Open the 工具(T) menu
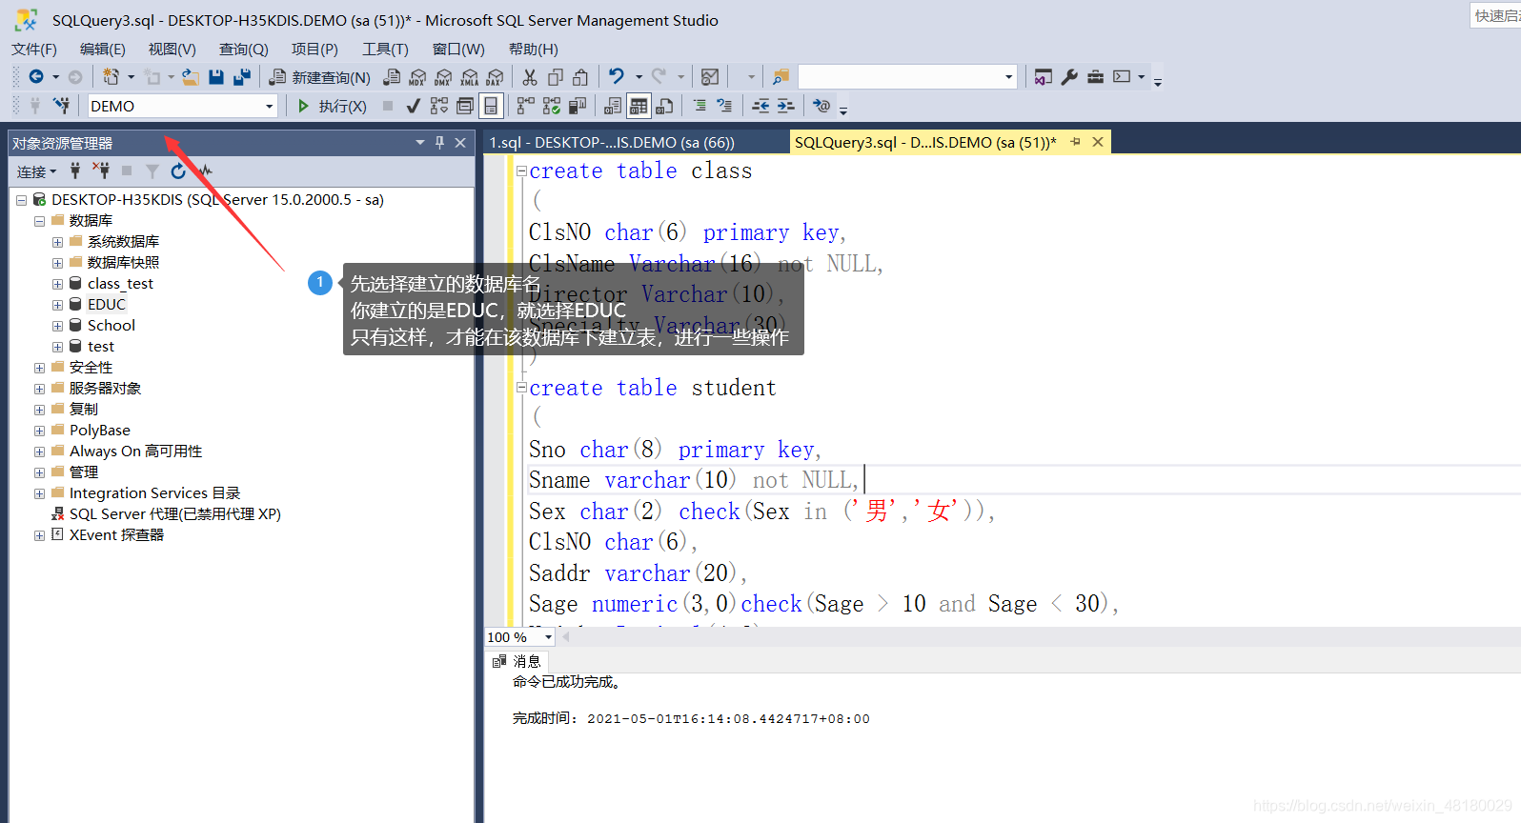1521x823 pixels. tap(385, 50)
